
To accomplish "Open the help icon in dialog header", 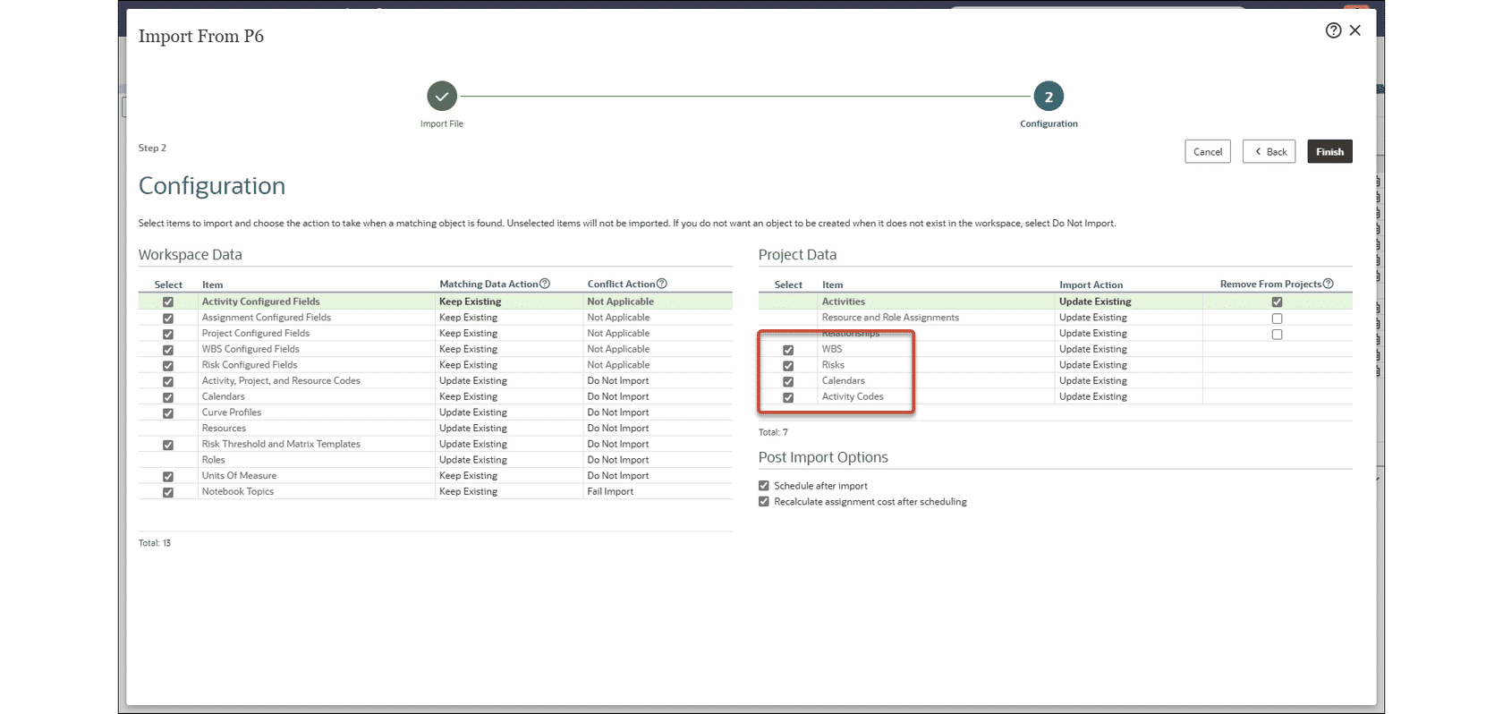I will pyautogui.click(x=1333, y=30).
